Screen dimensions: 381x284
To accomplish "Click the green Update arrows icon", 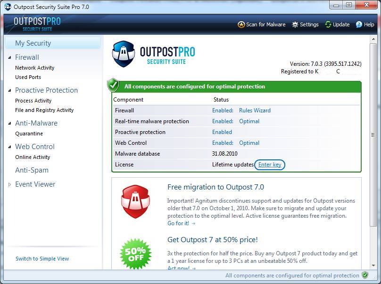I will coord(328,24).
